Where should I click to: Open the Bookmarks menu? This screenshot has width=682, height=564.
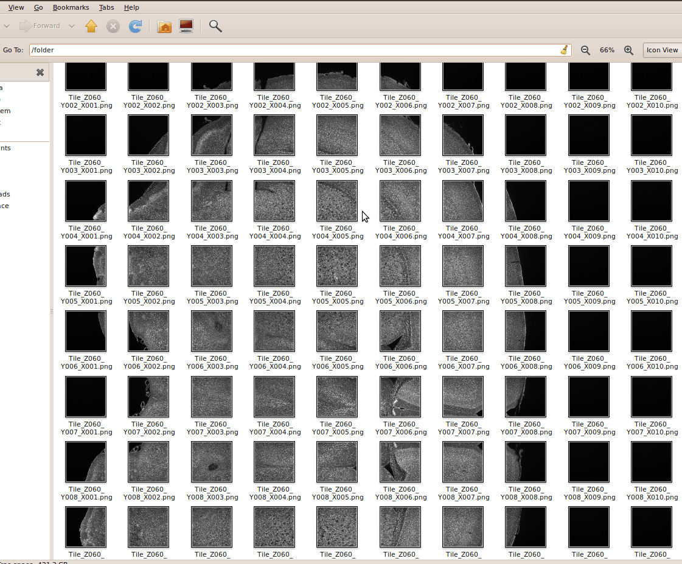pyautogui.click(x=71, y=7)
